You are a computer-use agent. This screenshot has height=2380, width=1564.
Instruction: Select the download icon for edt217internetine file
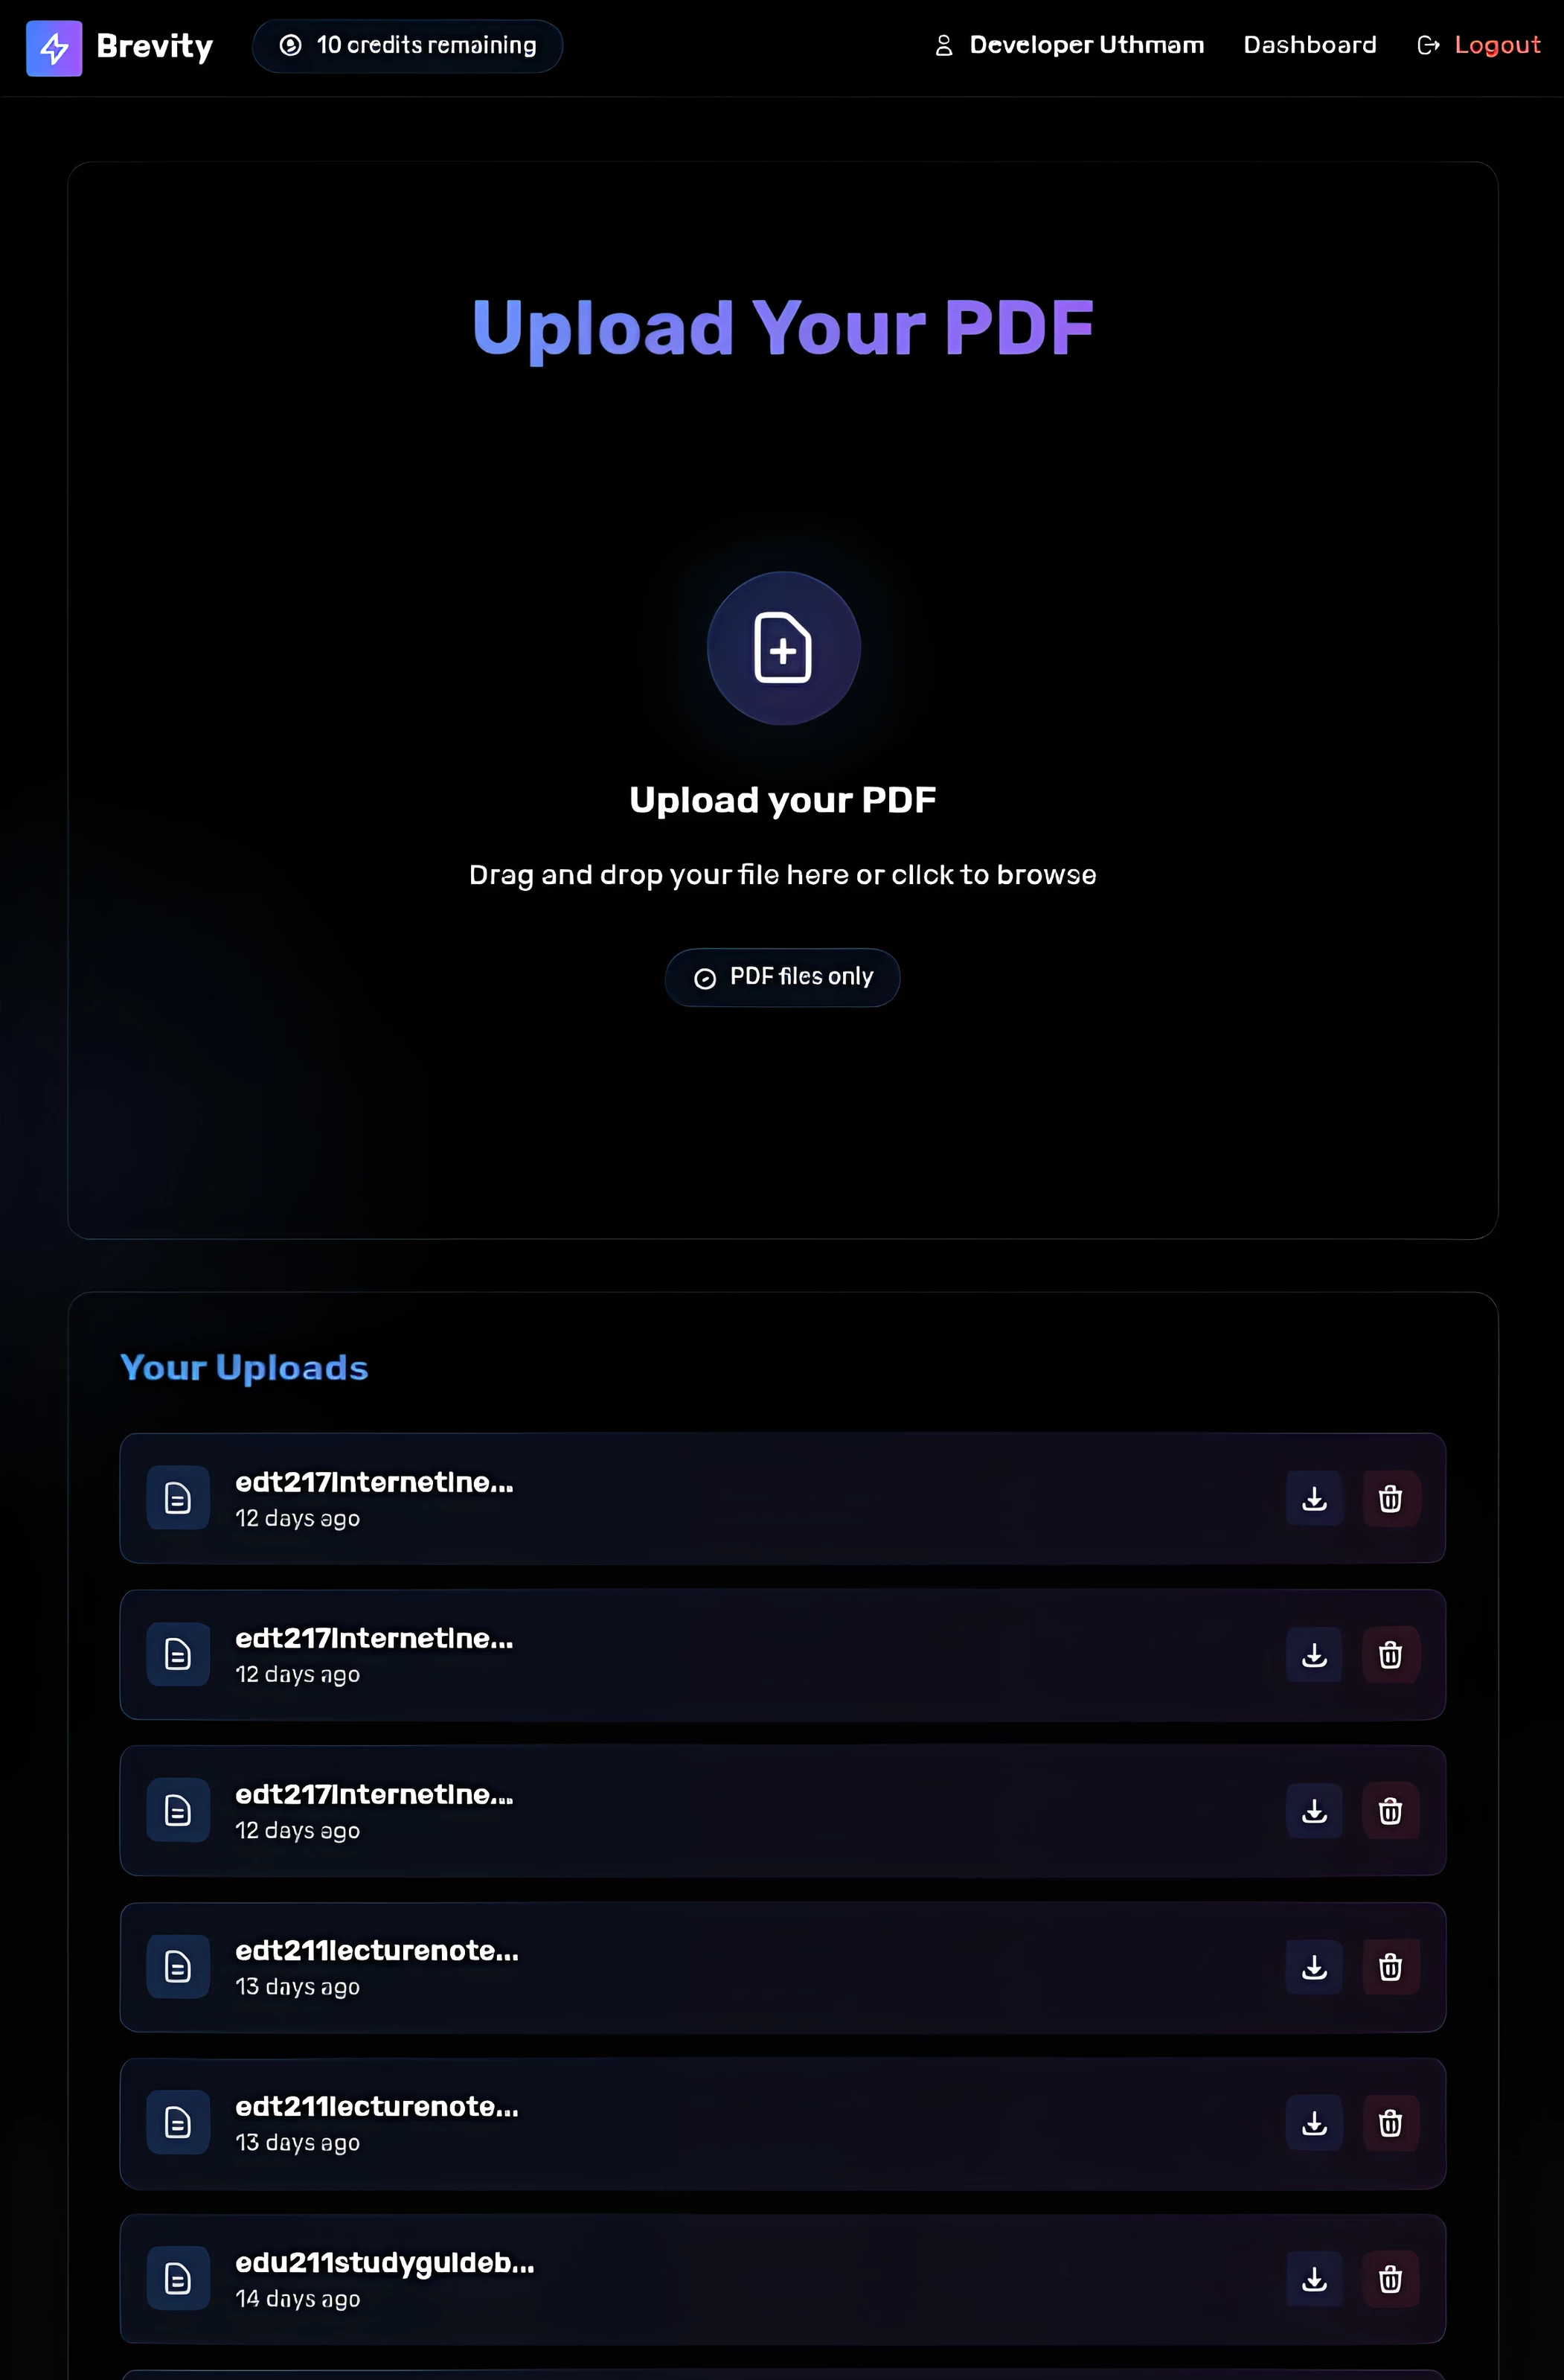pyautogui.click(x=1313, y=1498)
